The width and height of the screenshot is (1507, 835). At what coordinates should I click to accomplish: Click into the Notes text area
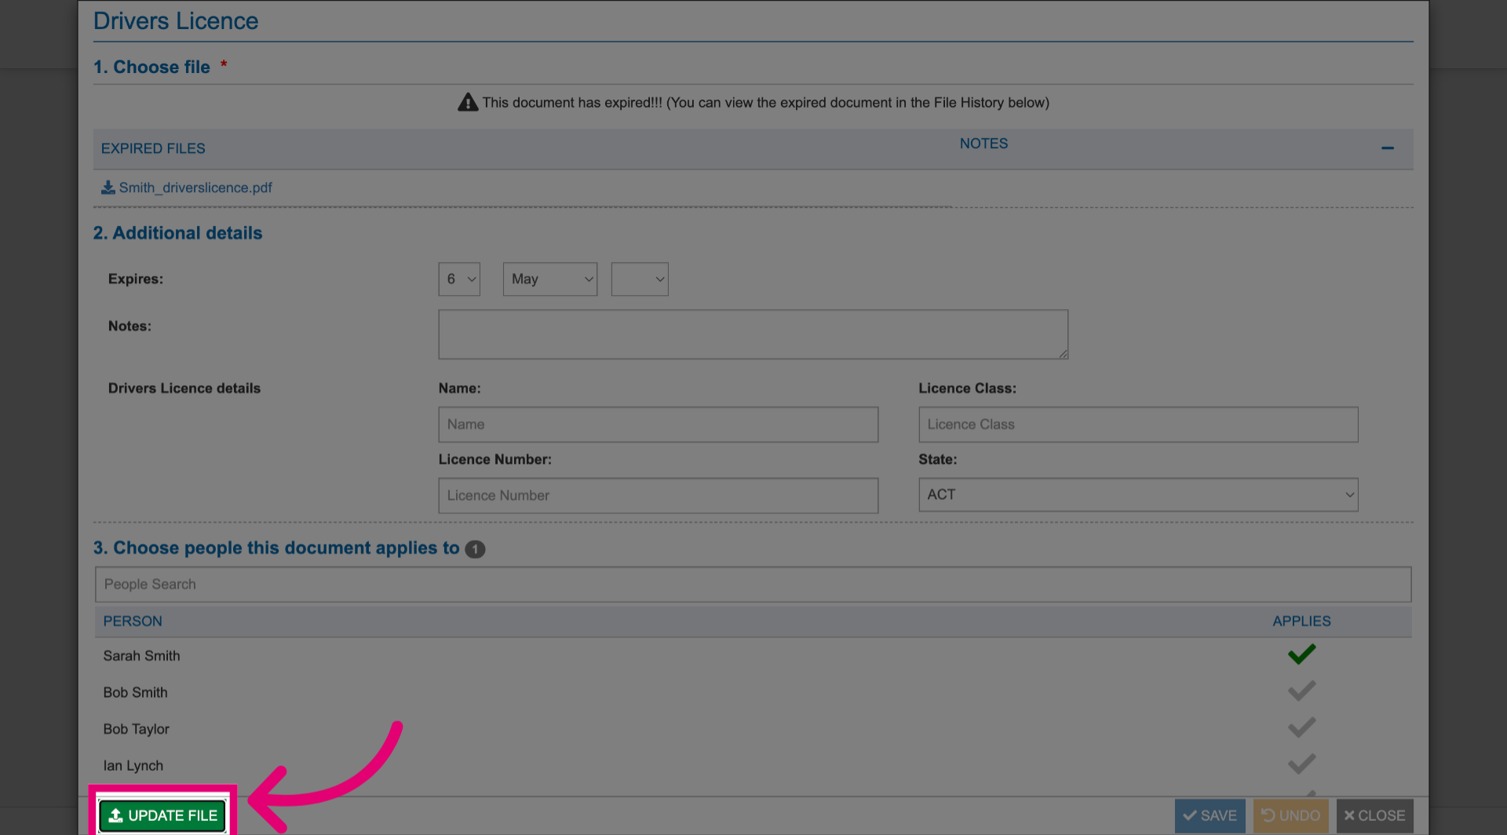(x=753, y=334)
